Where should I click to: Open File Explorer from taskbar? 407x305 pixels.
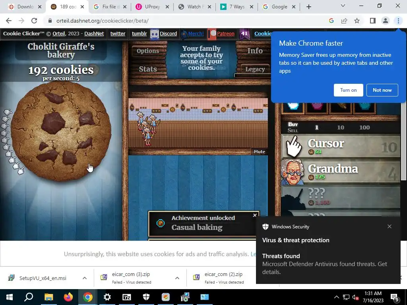pyautogui.click(x=48, y=297)
